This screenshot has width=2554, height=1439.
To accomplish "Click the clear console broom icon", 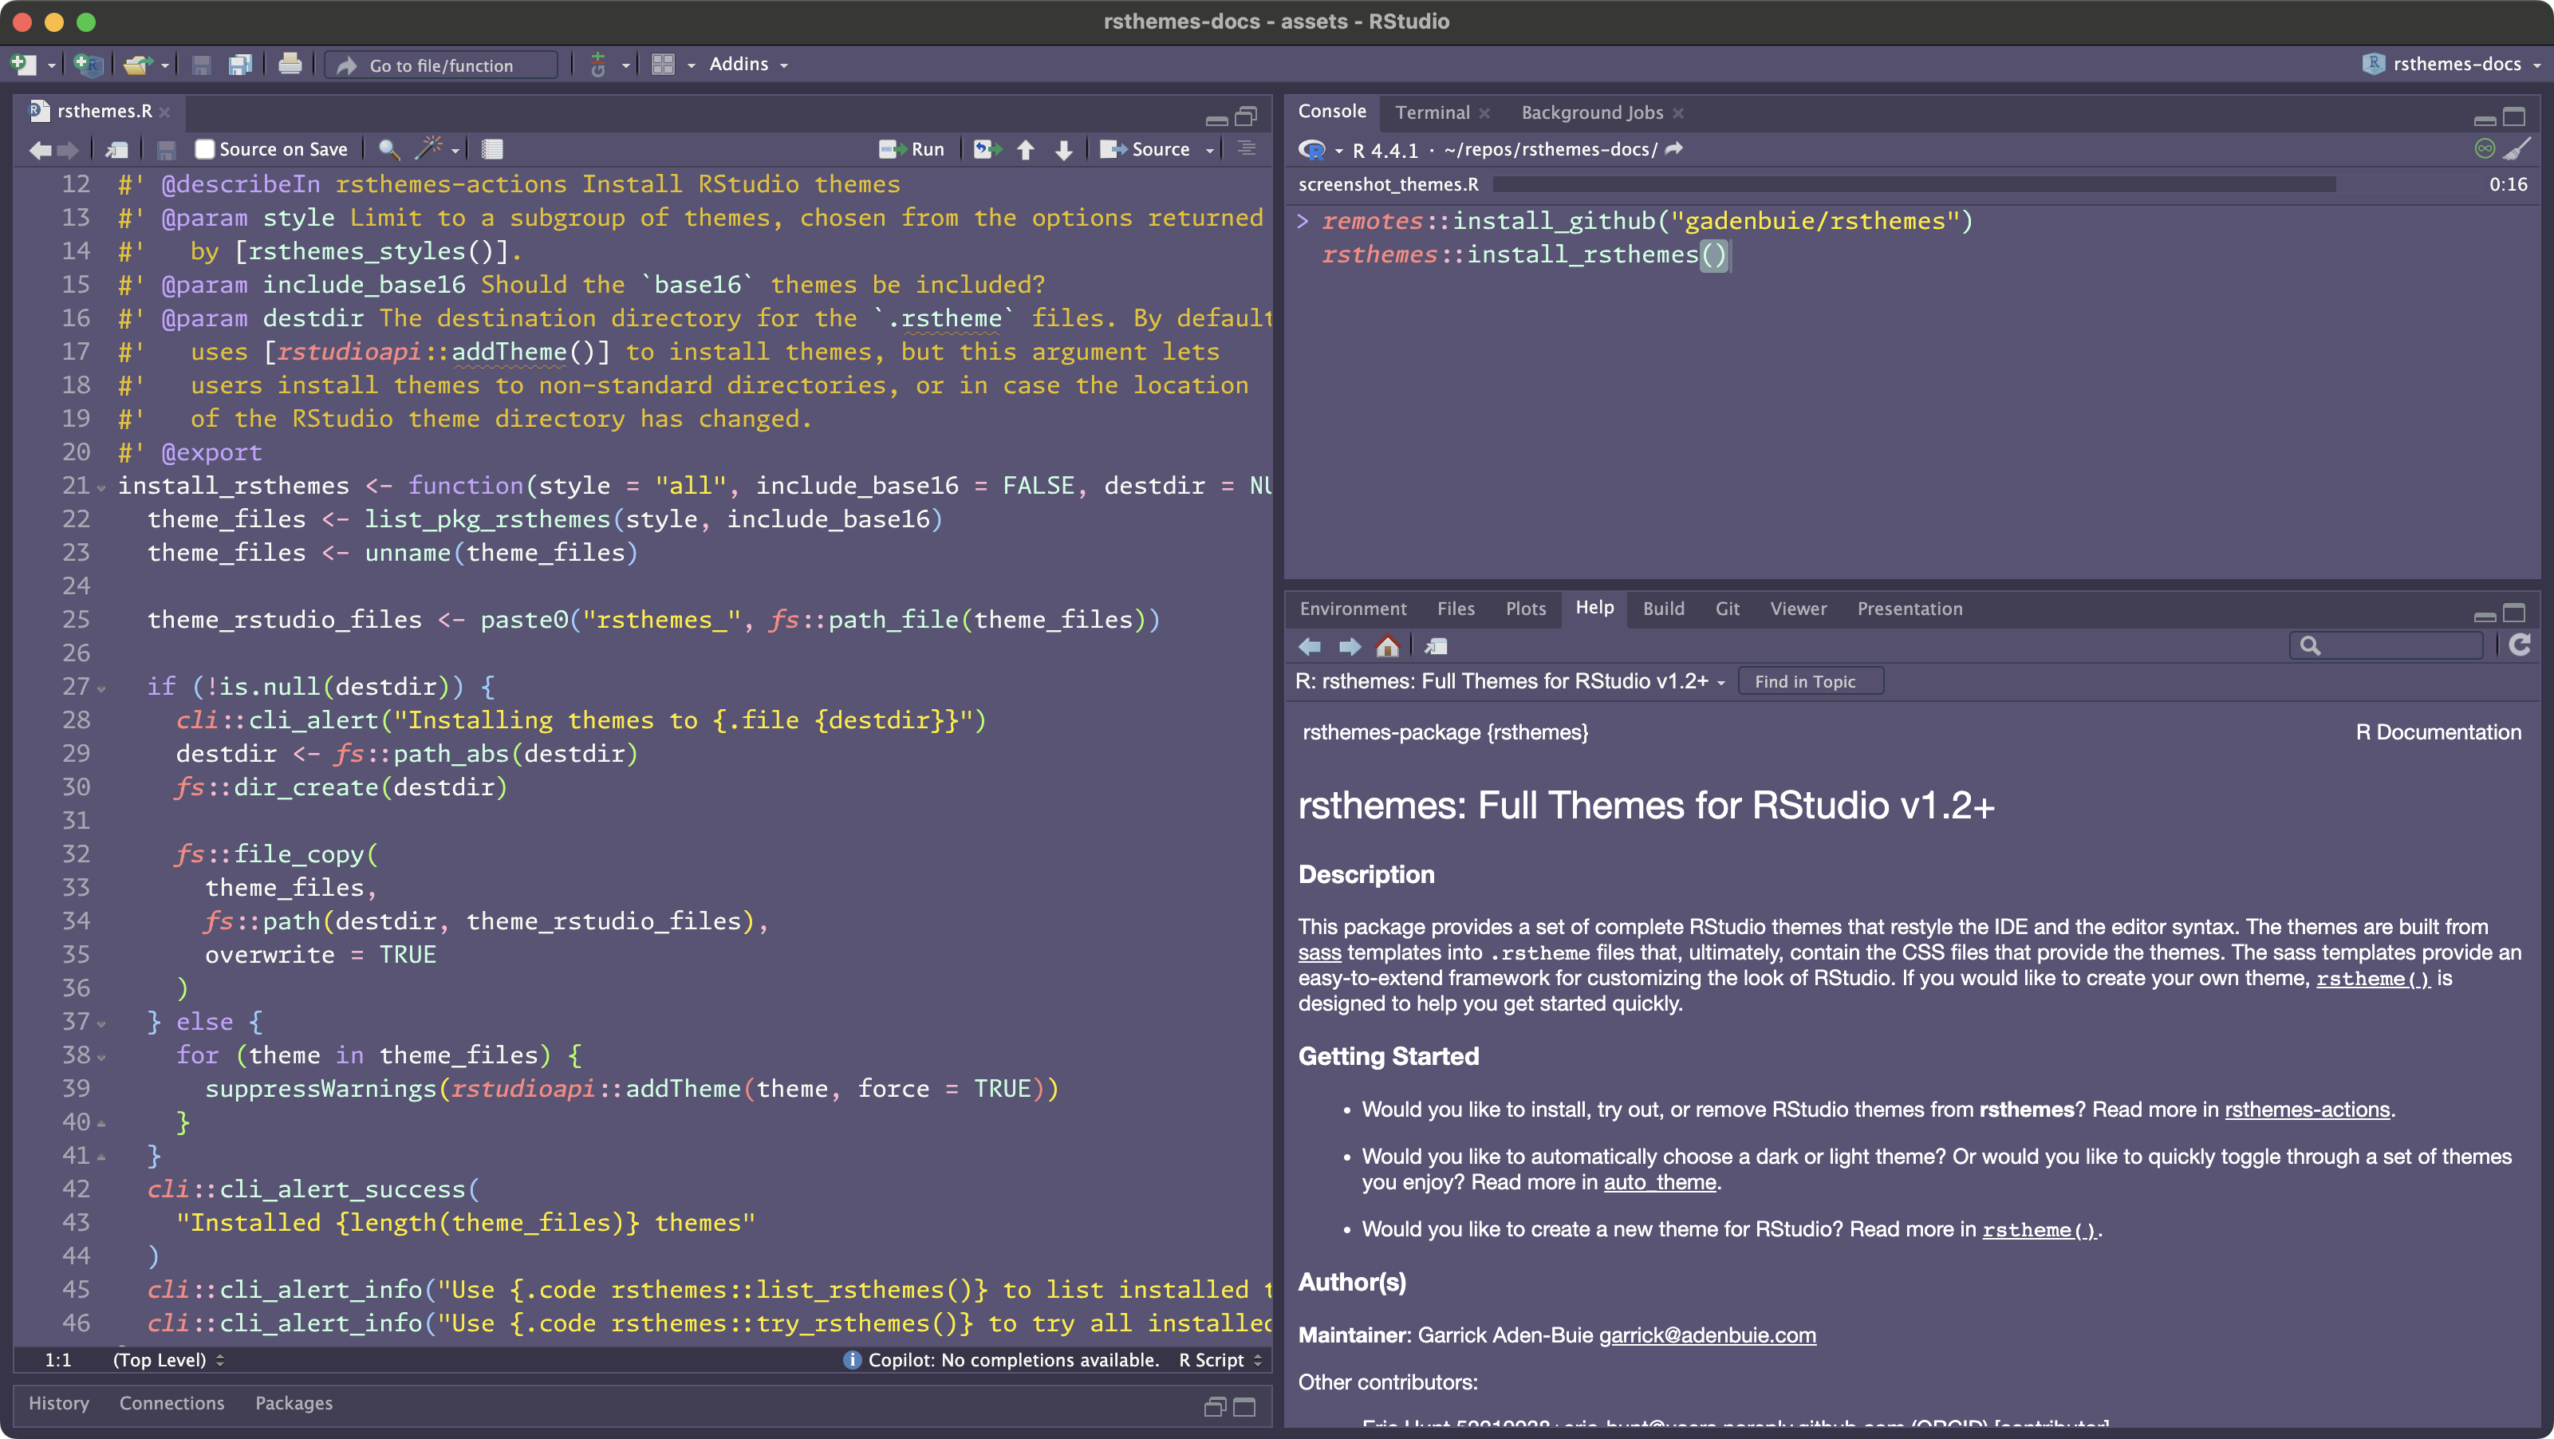I will [2518, 148].
